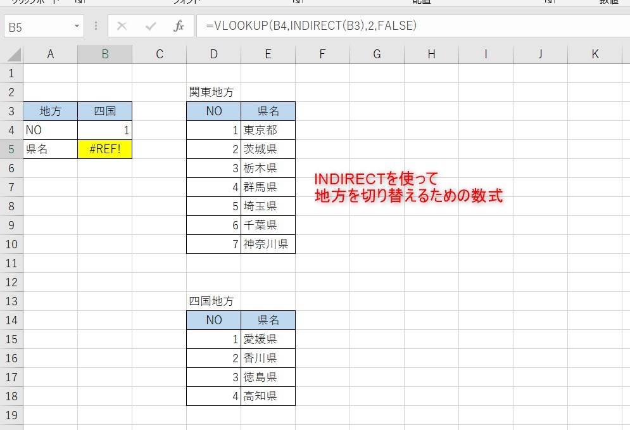
Task: Select column E header
Action: 268,54
